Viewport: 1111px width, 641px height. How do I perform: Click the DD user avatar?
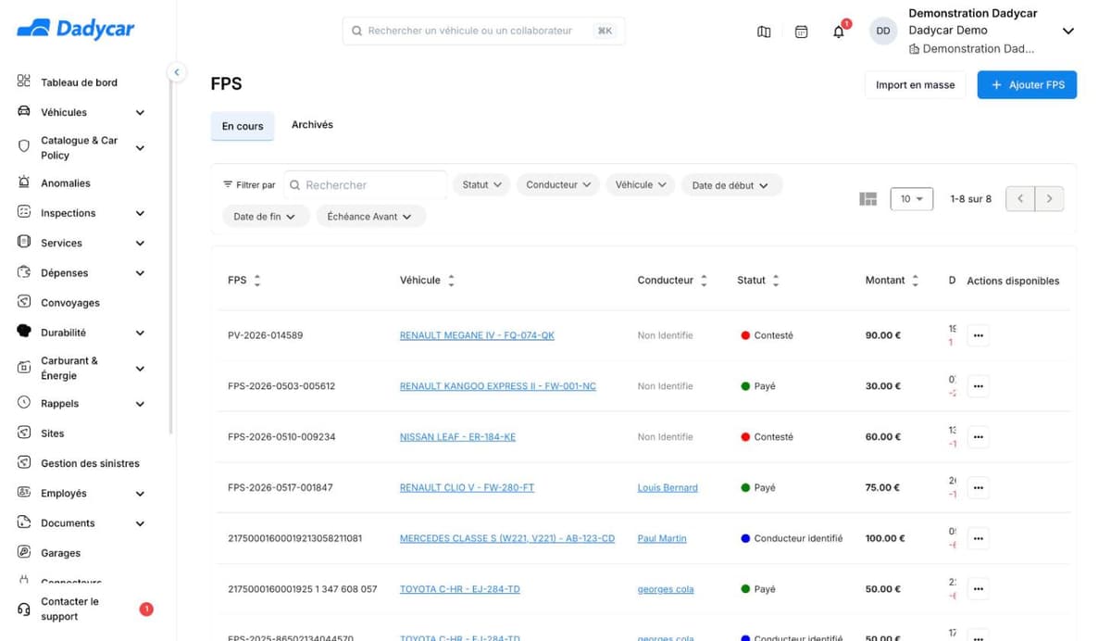(883, 31)
